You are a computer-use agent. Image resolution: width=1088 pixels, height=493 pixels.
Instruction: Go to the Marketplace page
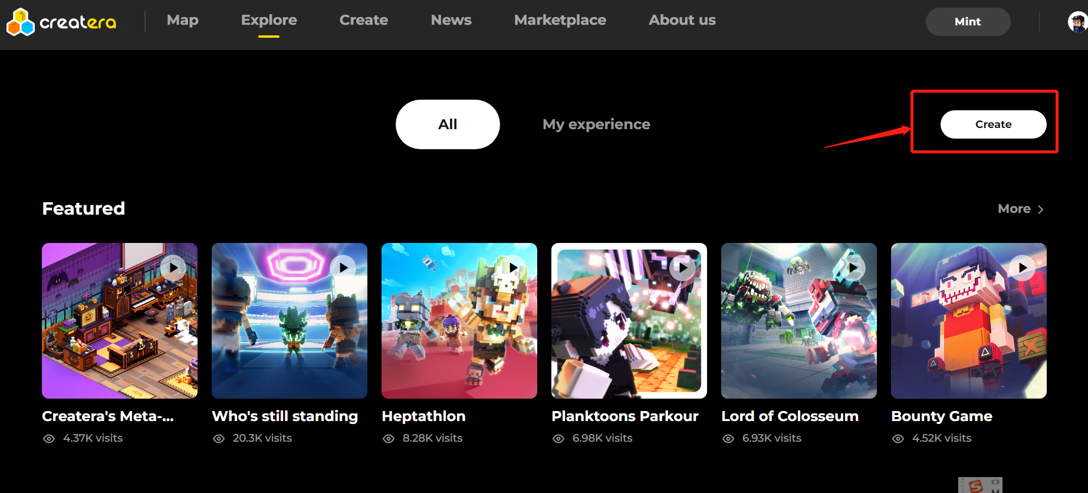560,20
